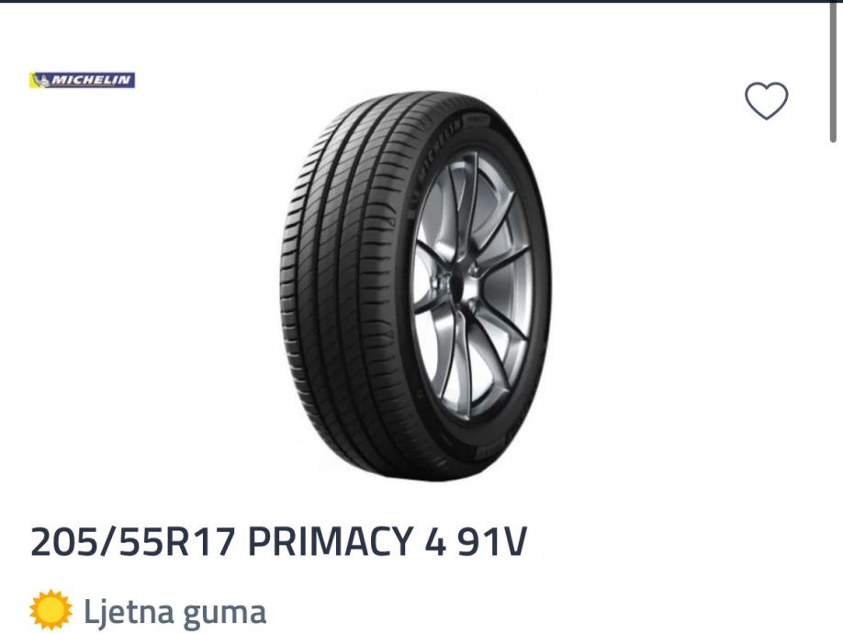This screenshot has width=843, height=634.
Task: Click the blank area beside the tire
Action: pos(672,296)
